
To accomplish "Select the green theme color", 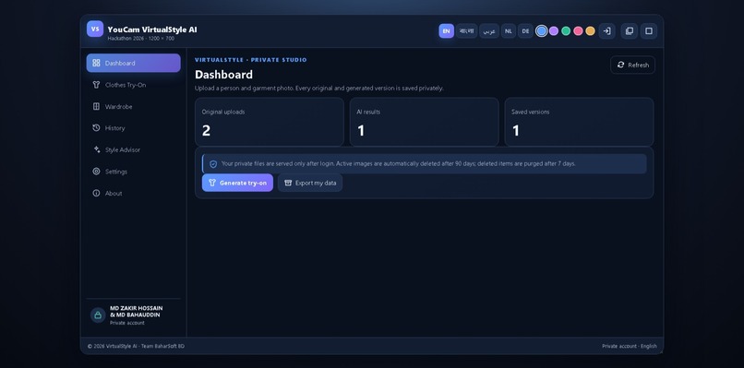I will tap(566, 30).
